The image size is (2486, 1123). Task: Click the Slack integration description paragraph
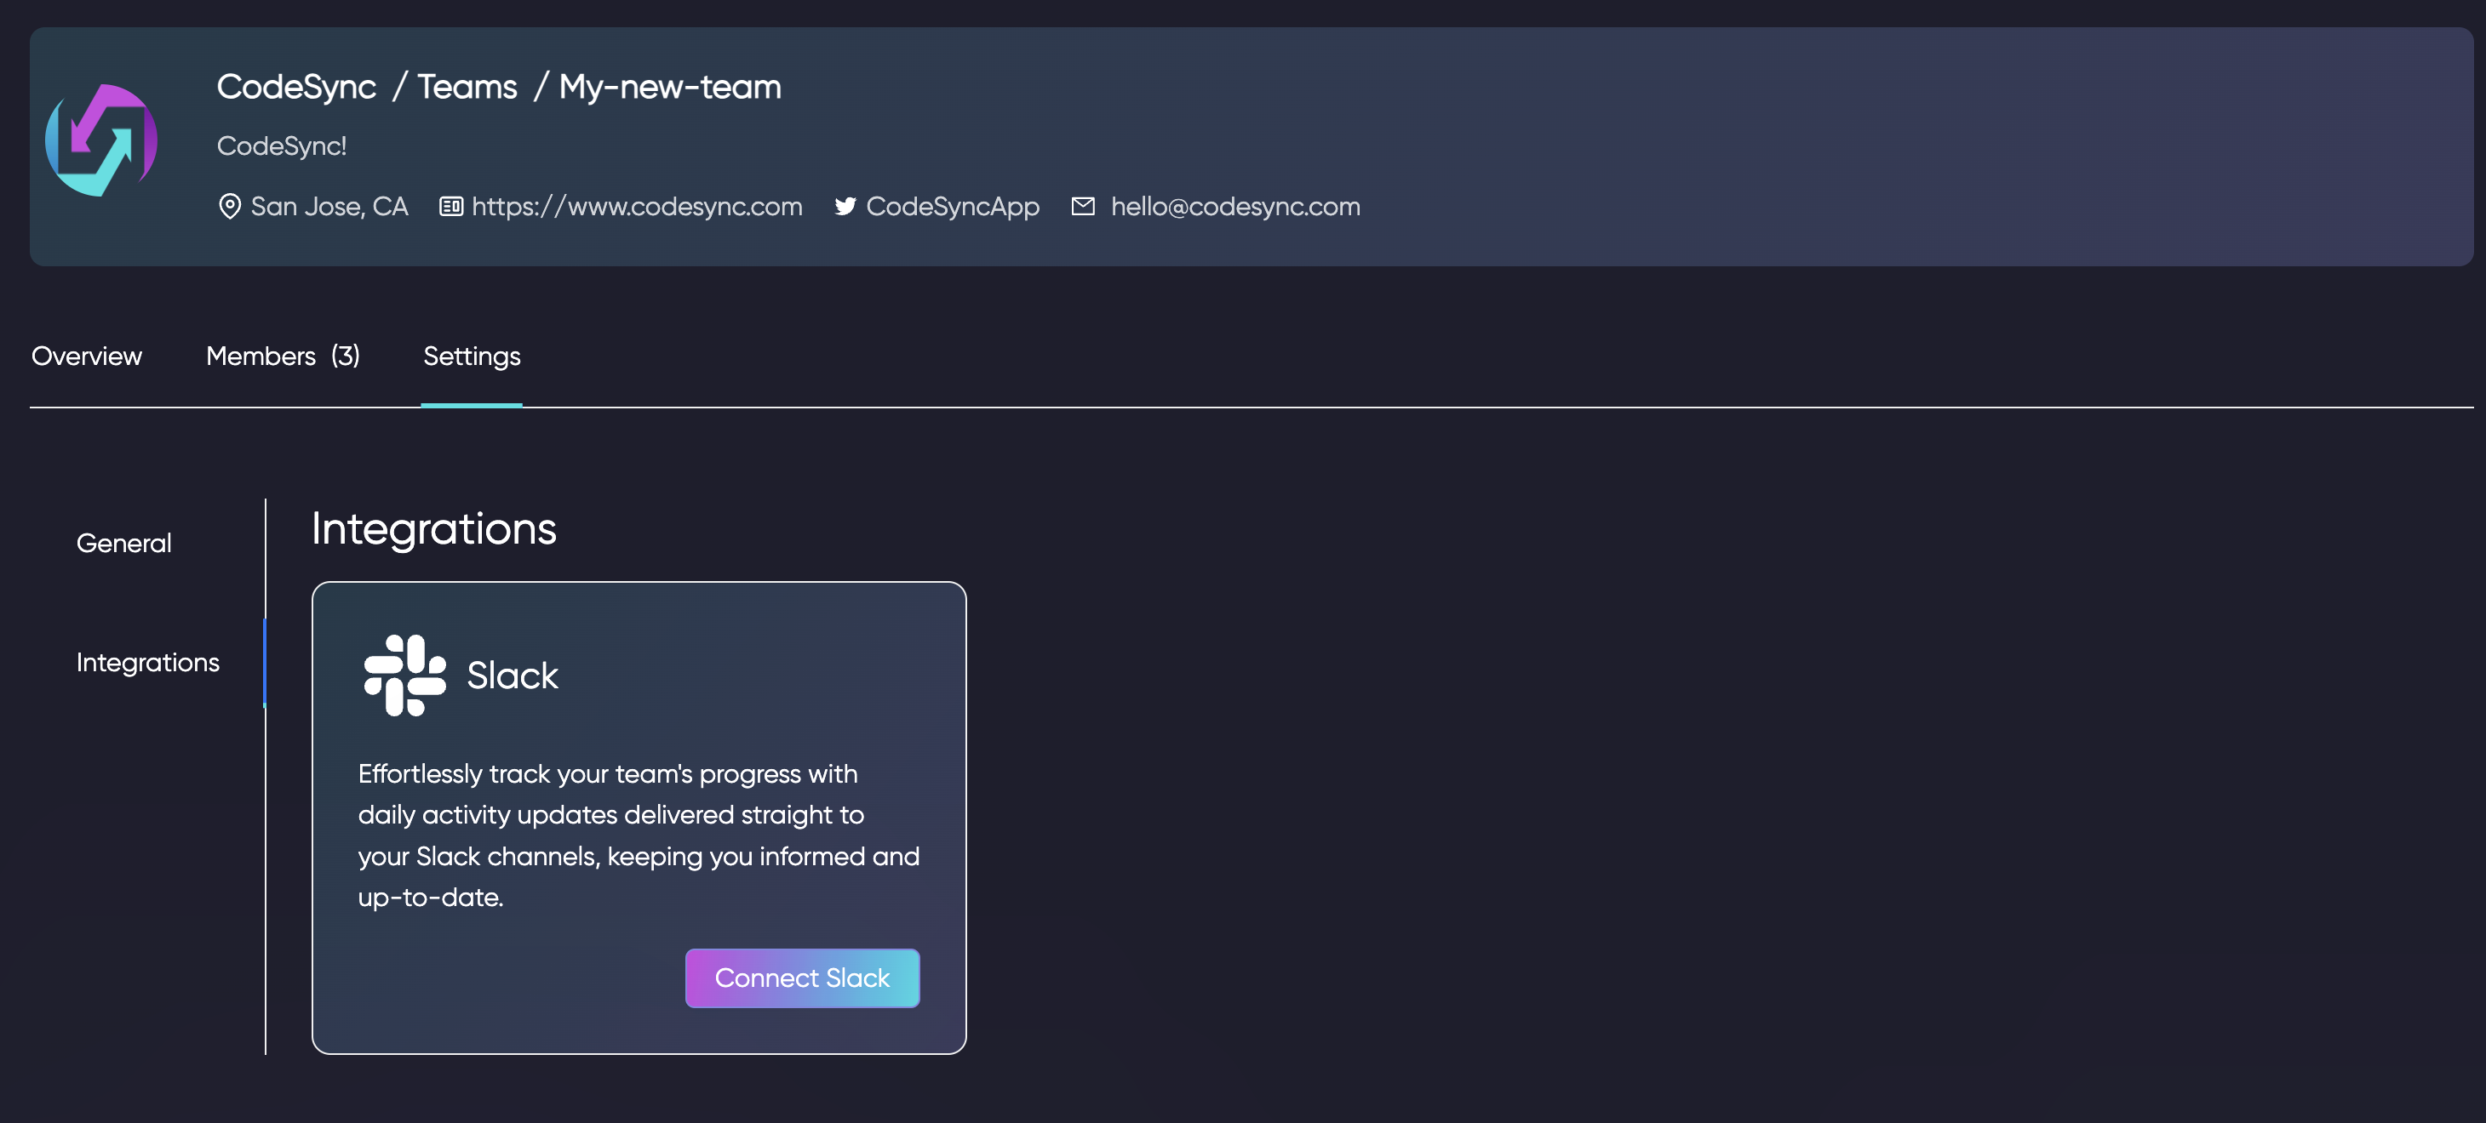[x=639, y=835]
